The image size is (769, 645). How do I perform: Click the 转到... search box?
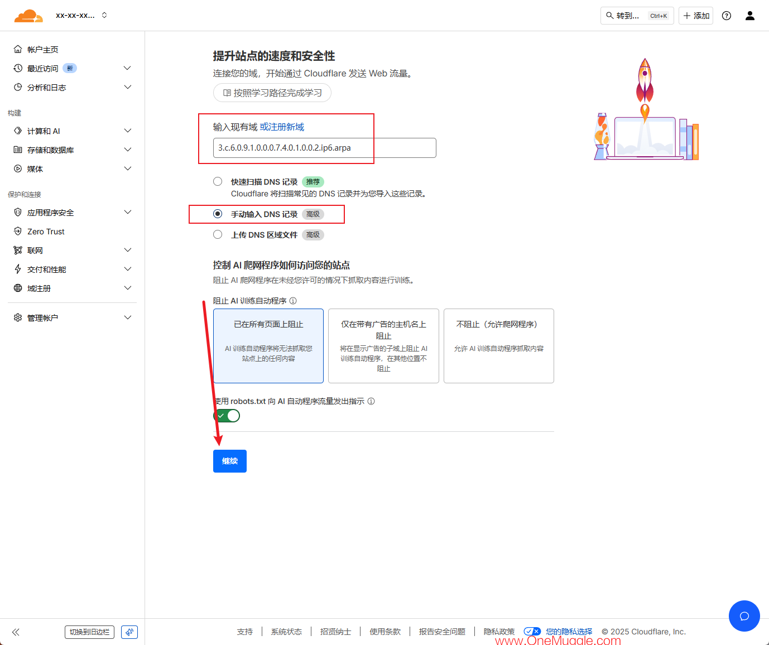637,16
